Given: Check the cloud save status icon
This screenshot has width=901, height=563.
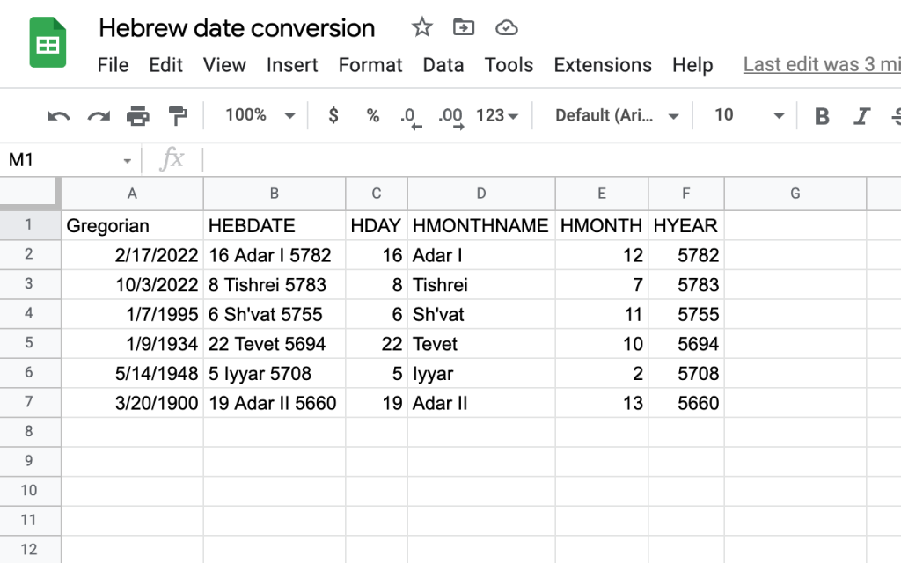Looking at the screenshot, I should coord(506,28).
